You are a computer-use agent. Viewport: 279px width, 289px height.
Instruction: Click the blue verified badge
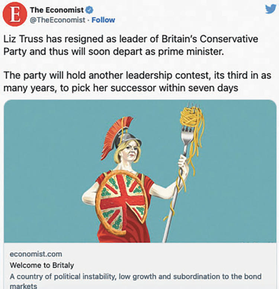tap(88, 10)
